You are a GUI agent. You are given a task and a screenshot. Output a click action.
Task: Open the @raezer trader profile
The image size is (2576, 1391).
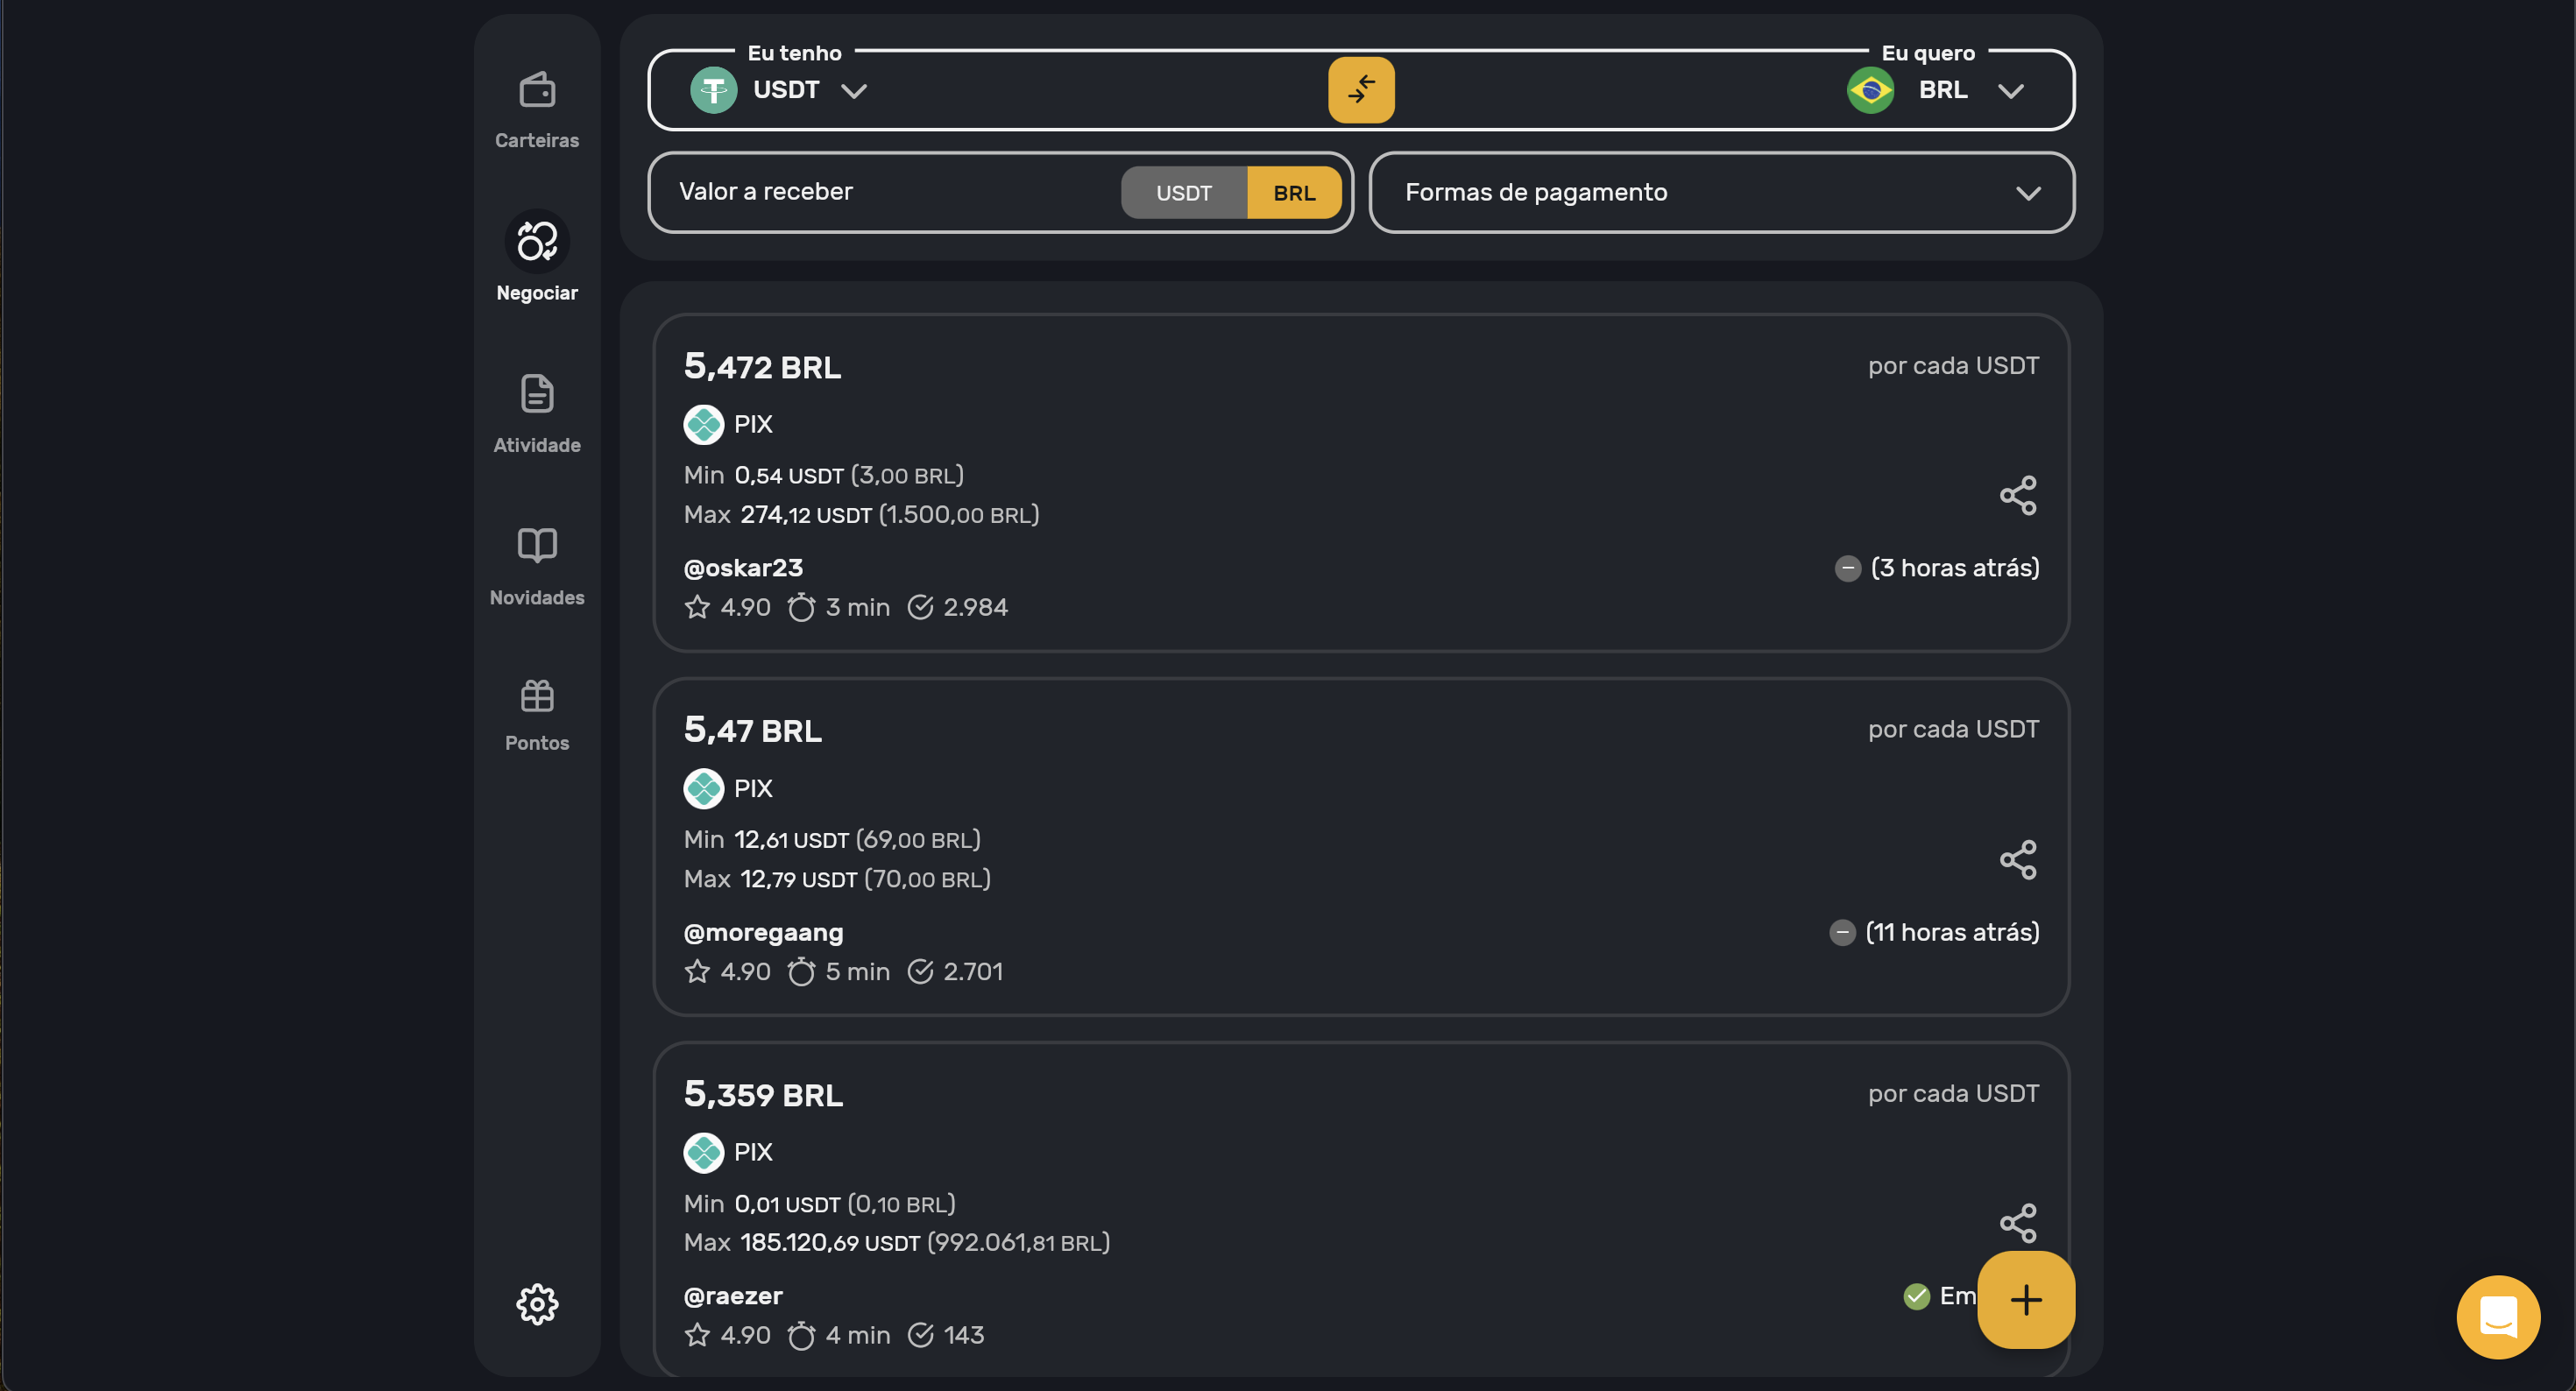pyautogui.click(x=733, y=1296)
